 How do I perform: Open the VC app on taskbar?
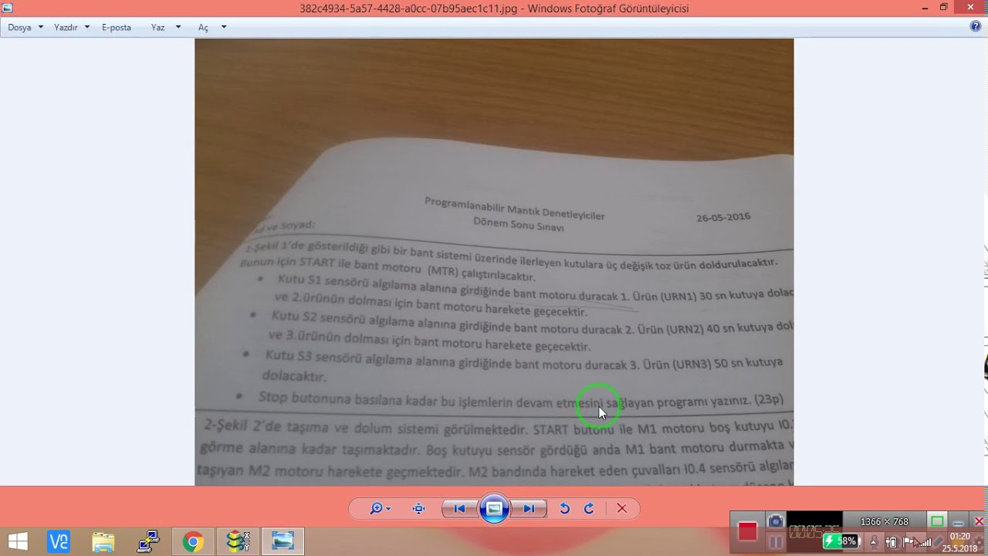(x=59, y=541)
